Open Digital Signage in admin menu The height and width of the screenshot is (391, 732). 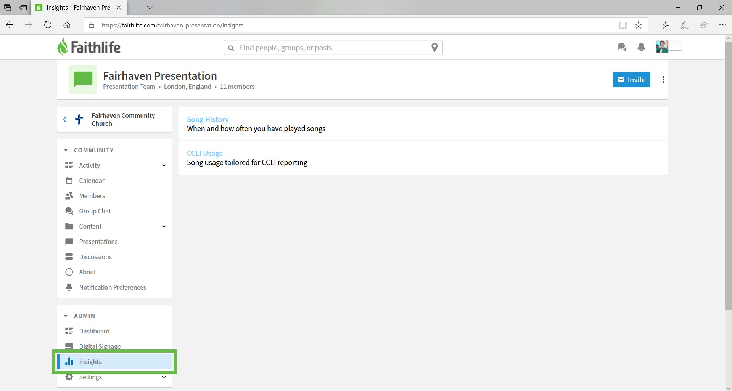(100, 346)
